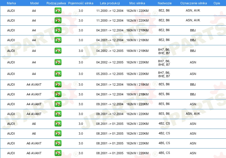Click the Lata produkcji column header

pyautogui.click(x=110, y=3)
